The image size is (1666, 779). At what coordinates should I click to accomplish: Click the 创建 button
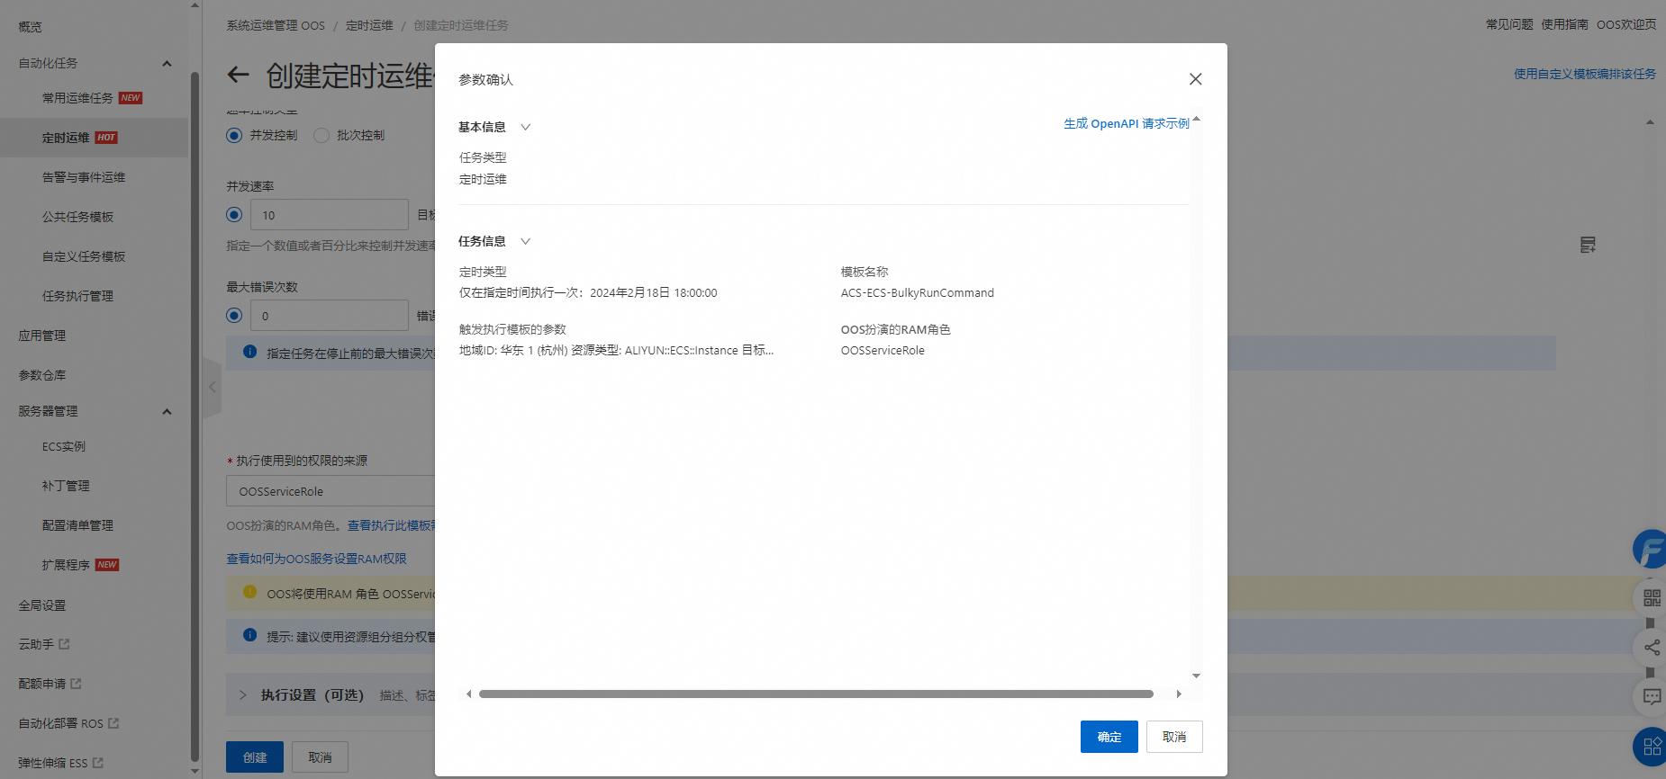(255, 757)
